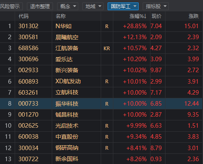Click the R marker for 中直股份
This screenshot has height=164, width=203.
107,137
